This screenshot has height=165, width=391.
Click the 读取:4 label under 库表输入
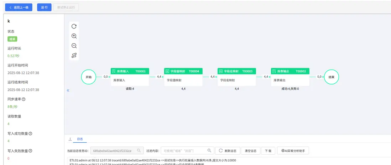click(x=130, y=89)
